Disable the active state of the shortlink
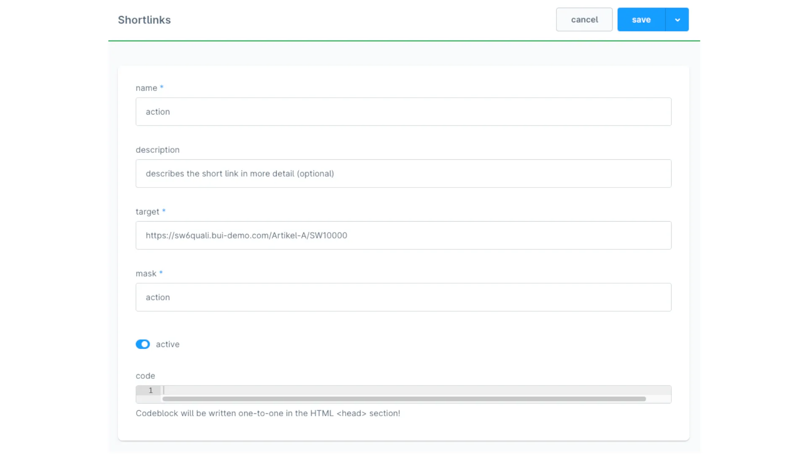Image resolution: width=810 pixels, height=455 pixels. pyautogui.click(x=143, y=344)
